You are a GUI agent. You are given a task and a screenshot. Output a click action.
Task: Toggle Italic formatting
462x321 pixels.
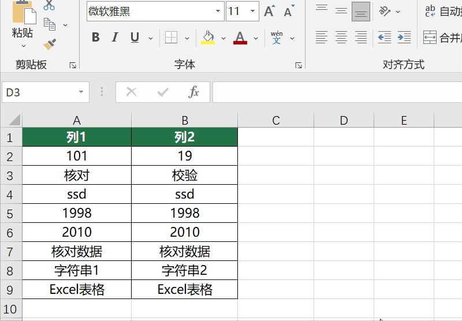click(x=115, y=38)
